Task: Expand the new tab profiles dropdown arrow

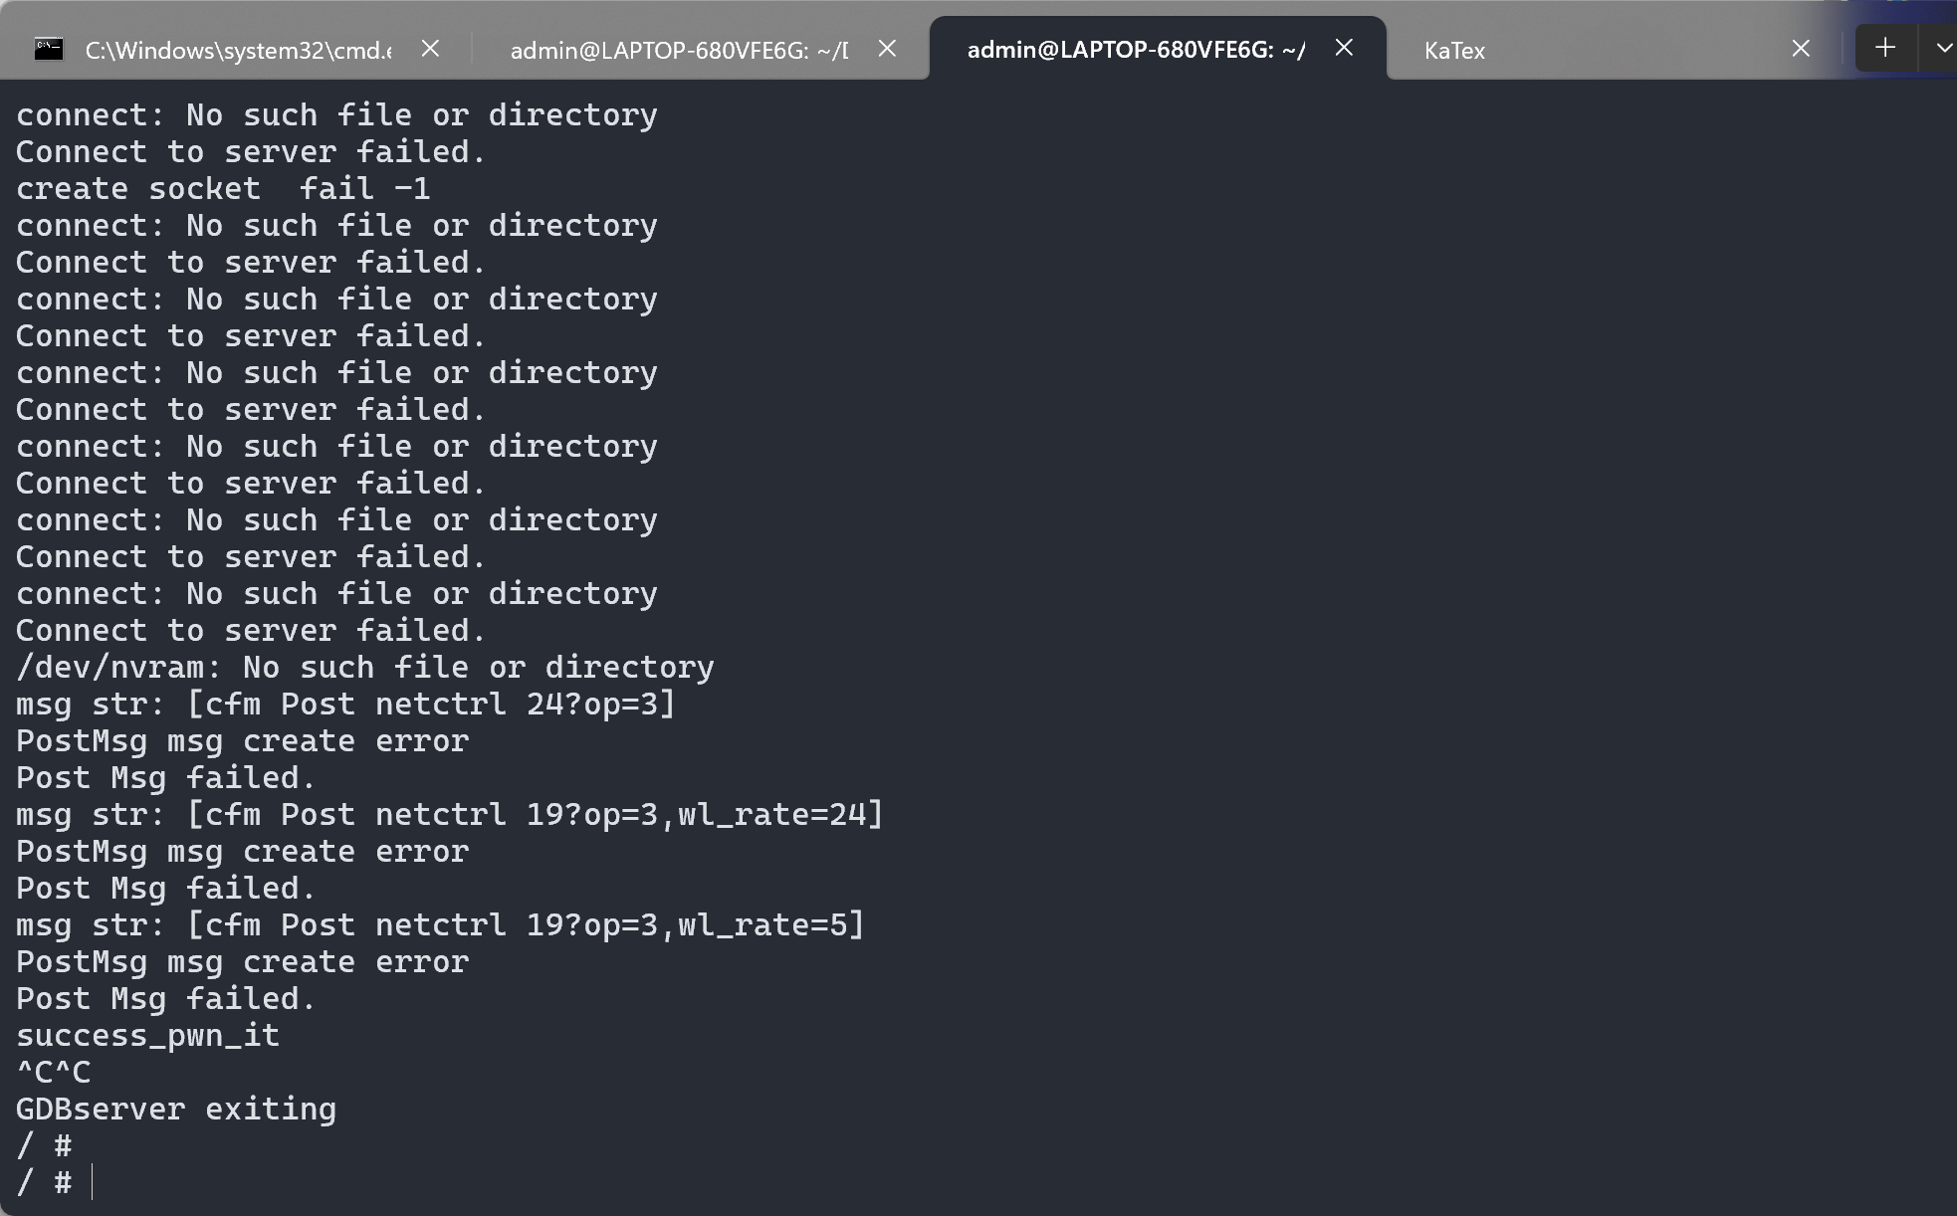Action: click(x=1942, y=48)
